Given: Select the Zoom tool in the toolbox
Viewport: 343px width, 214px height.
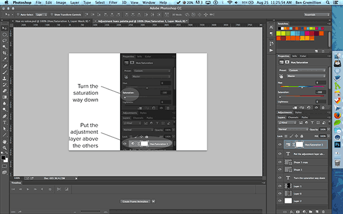Looking at the screenshot, I should tap(4, 148).
